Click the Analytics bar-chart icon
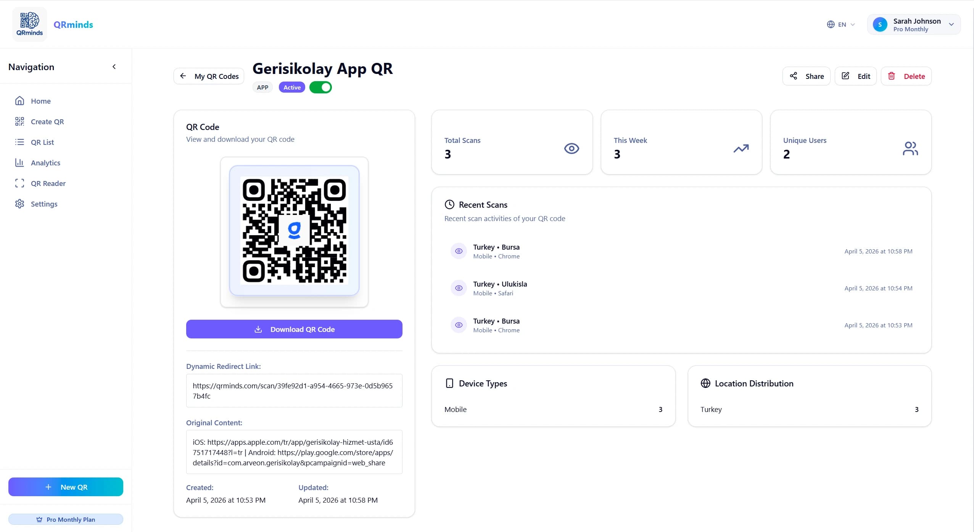The height and width of the screenshot is (532, 974). tap(19, 162)
